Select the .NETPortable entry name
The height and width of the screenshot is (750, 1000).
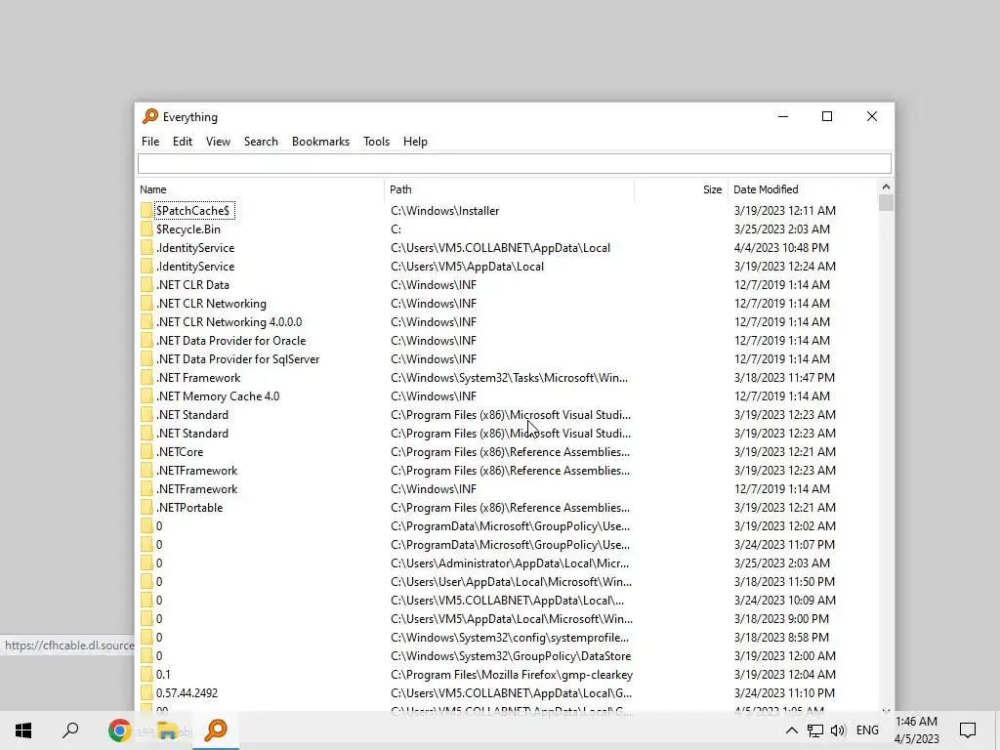(x=189, y=508)
